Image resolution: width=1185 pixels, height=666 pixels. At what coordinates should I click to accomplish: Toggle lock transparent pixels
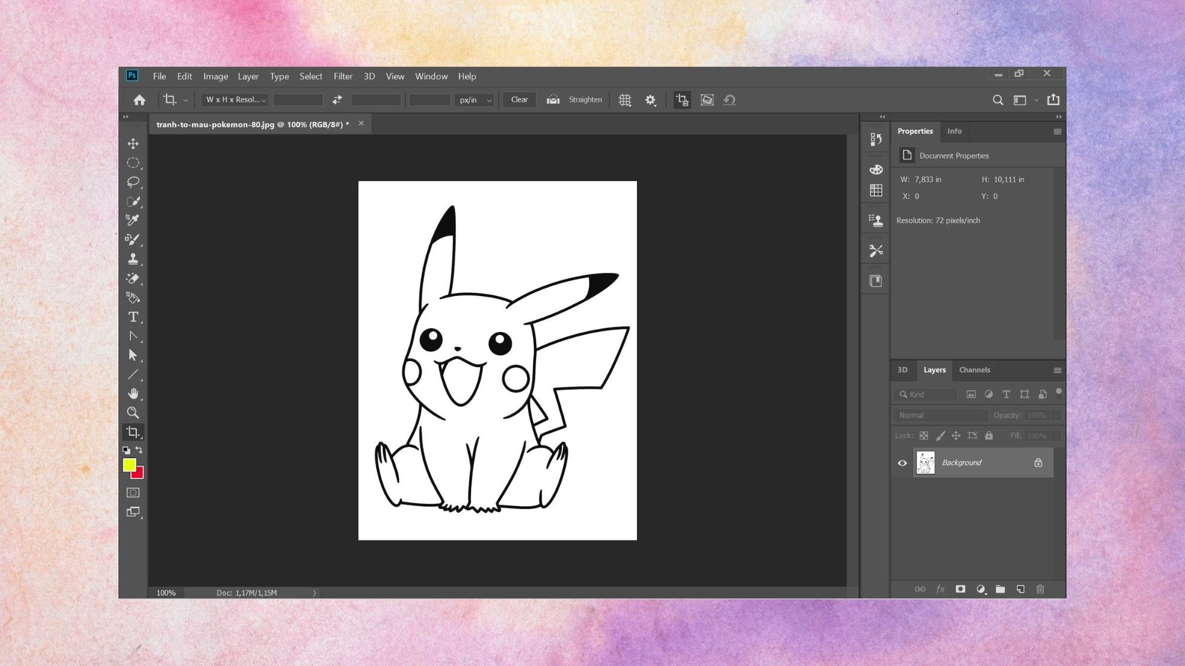[924, 436]
